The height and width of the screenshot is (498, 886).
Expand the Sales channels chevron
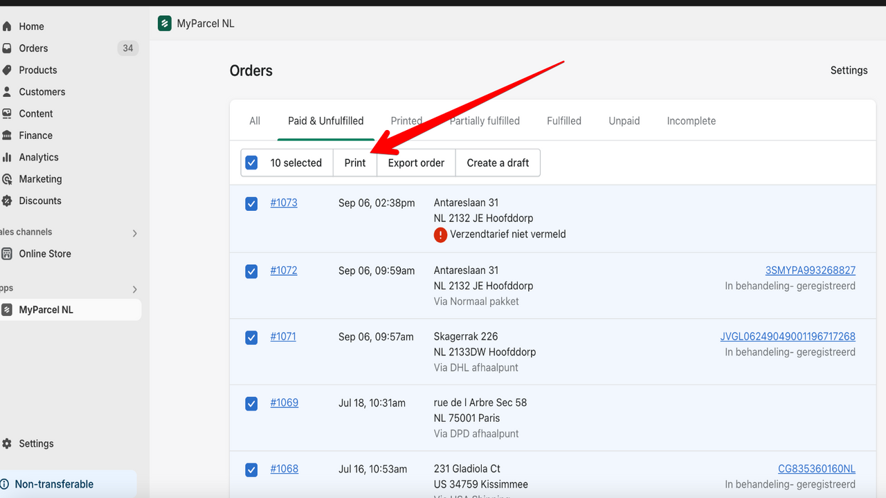(x=135, y=233)
